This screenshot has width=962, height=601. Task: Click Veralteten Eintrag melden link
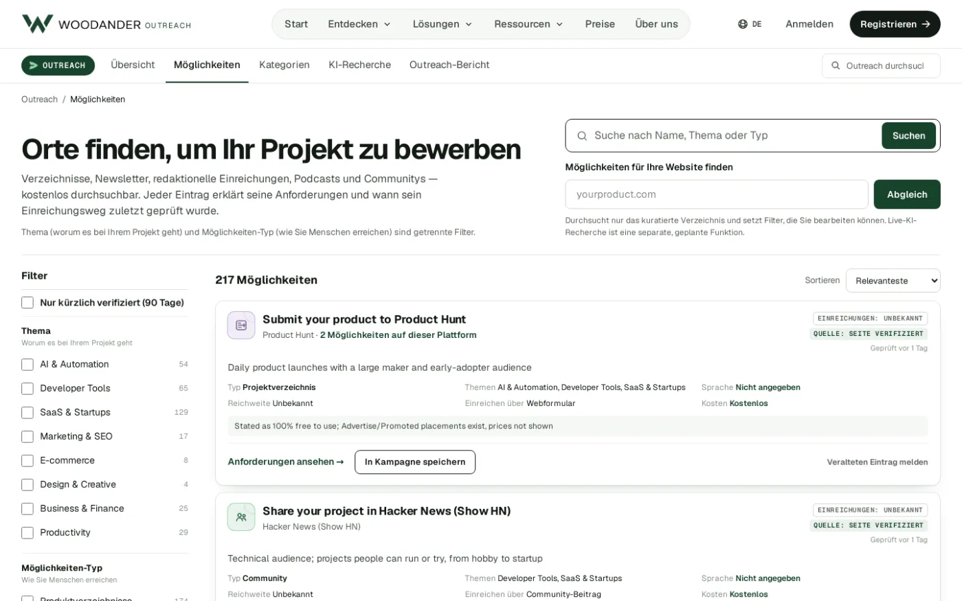877,462
